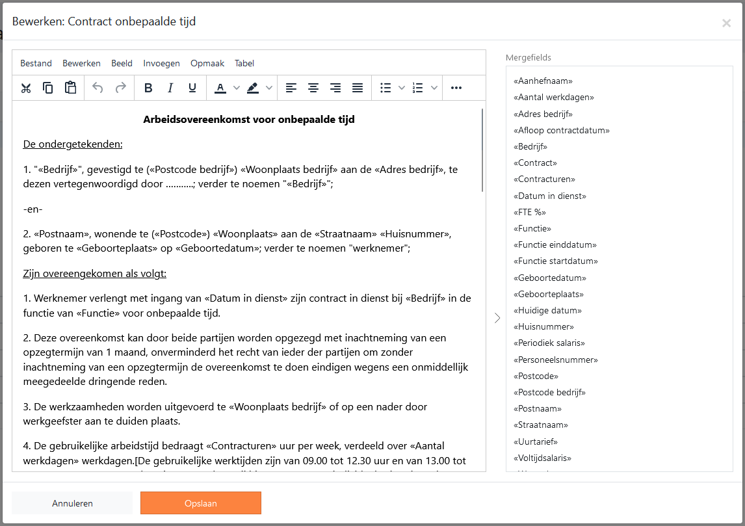Save with the Opslaan button

click(200, 503)
